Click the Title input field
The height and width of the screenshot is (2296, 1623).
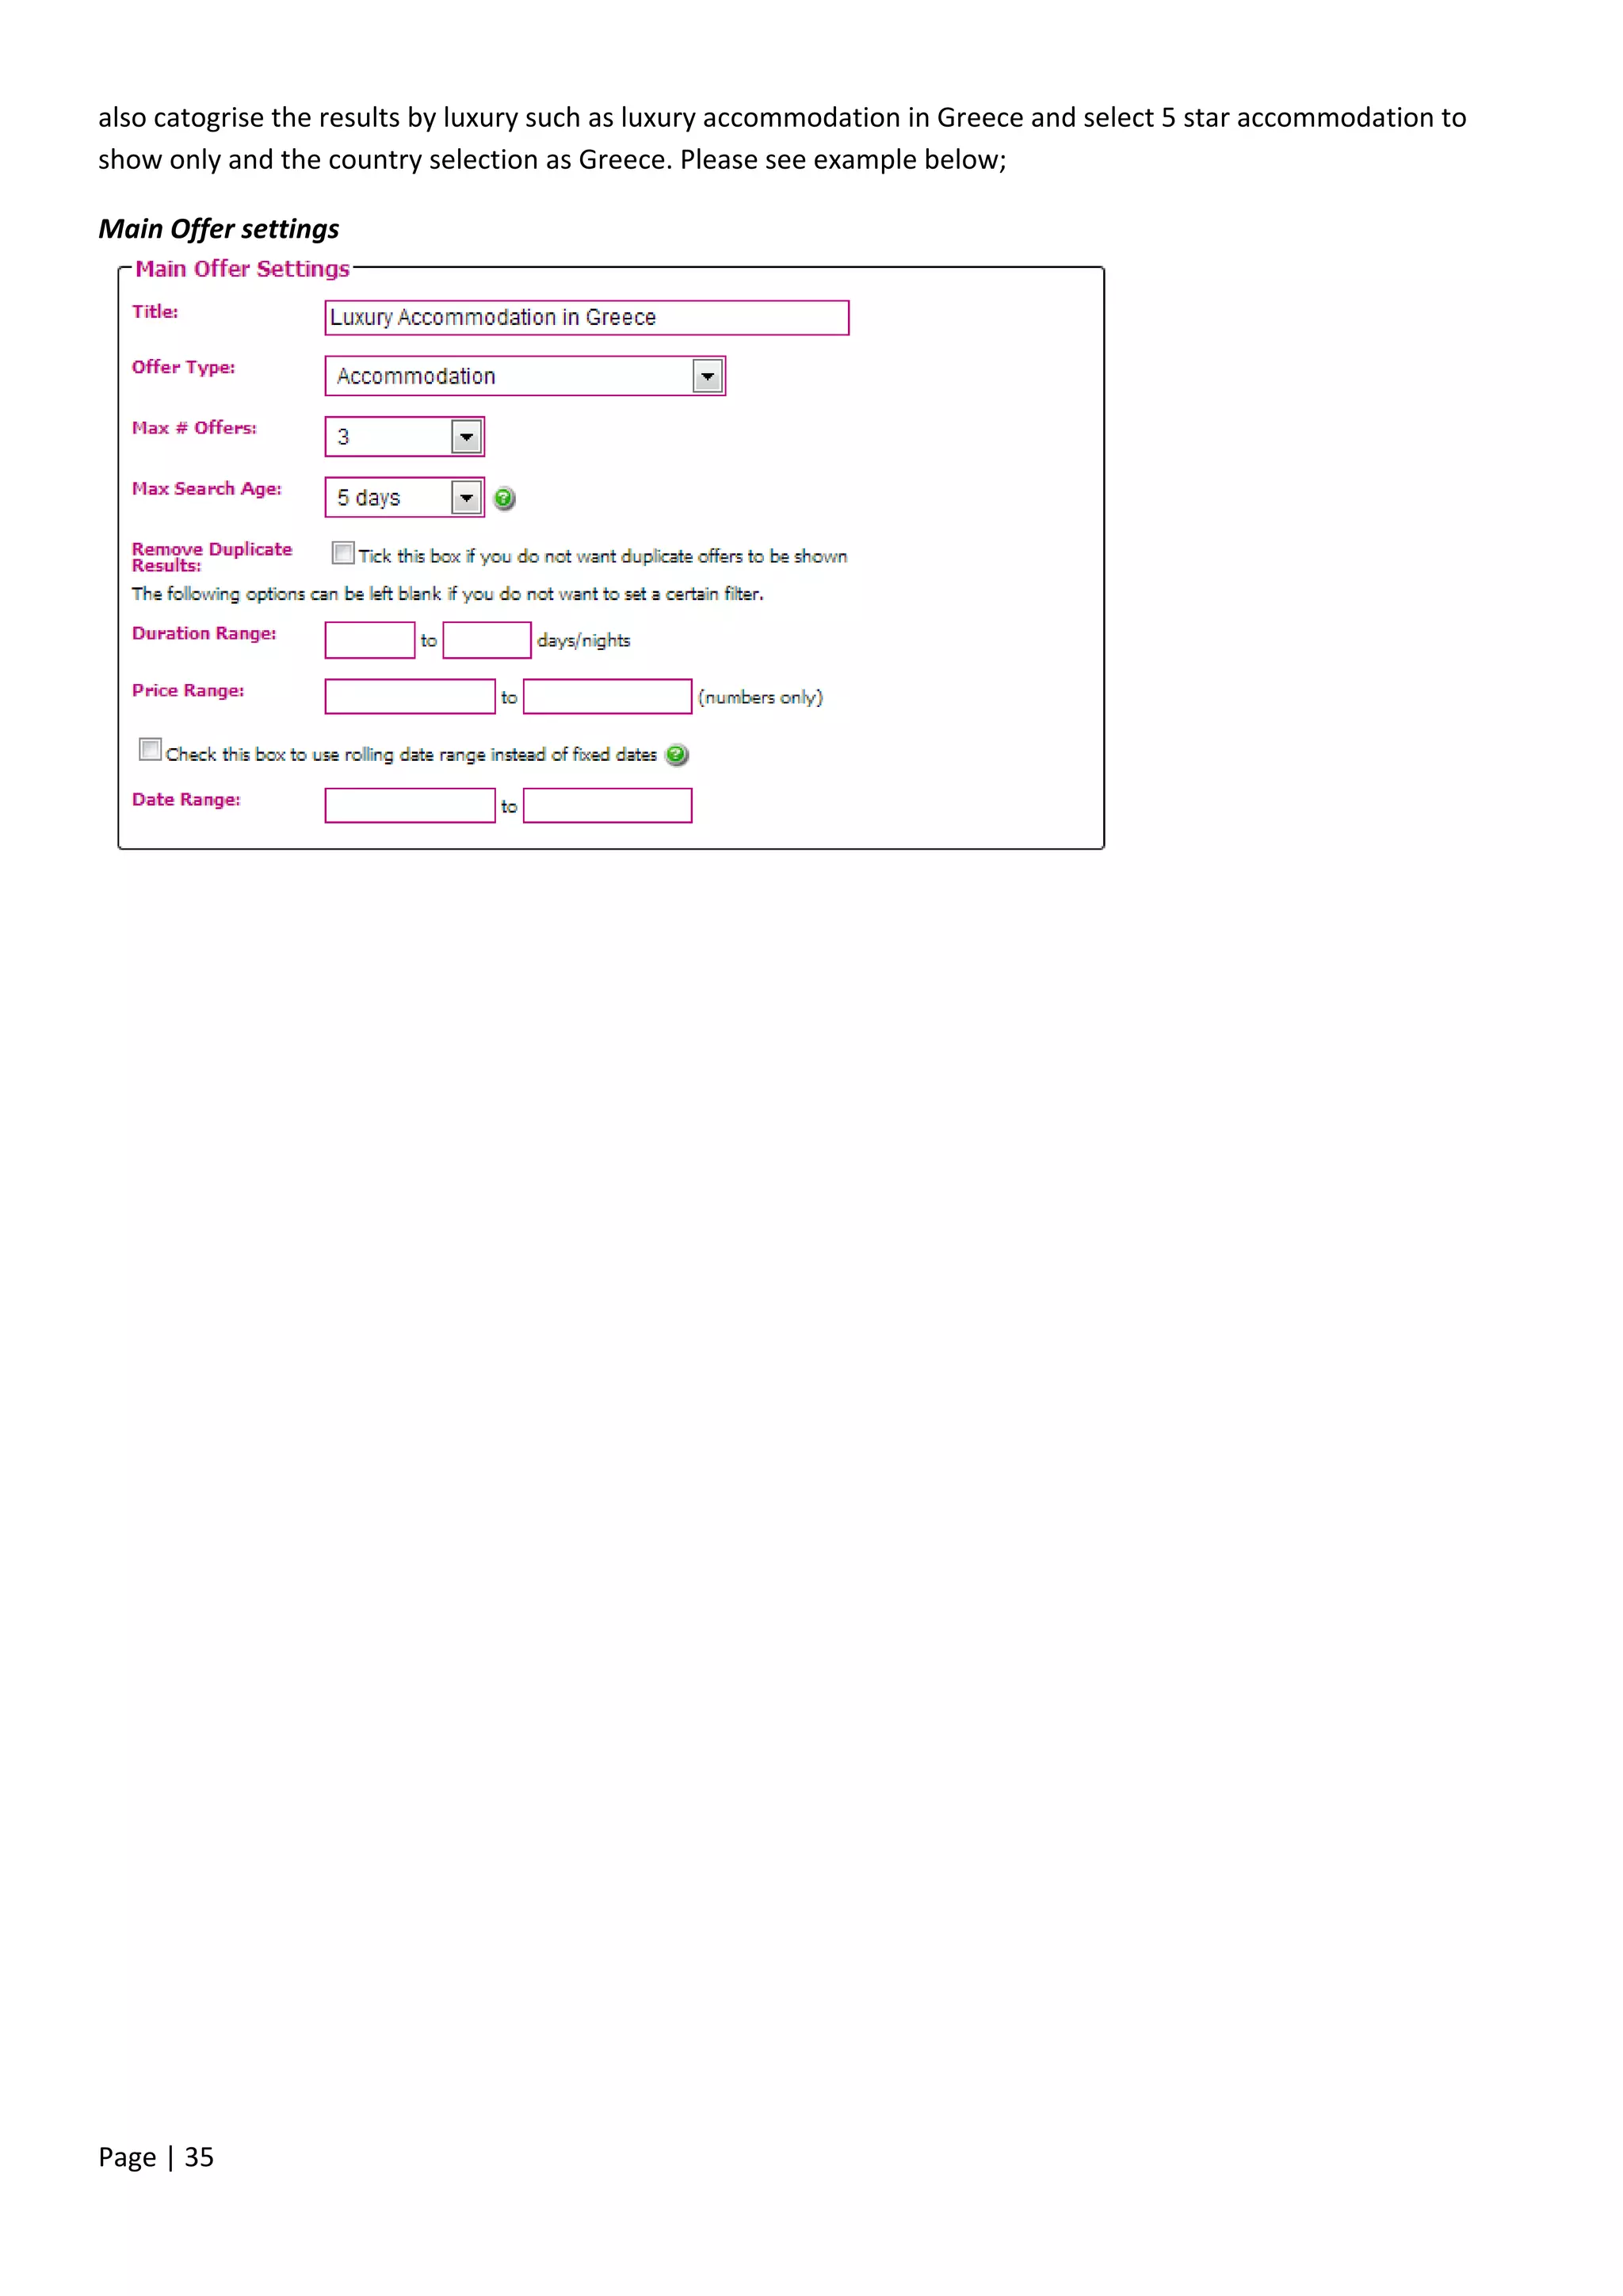point(587,318)
